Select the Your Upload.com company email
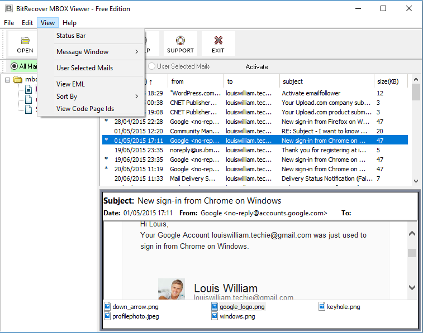The width and height of the screenshot is (423, 333). click(x=255, y=103)
